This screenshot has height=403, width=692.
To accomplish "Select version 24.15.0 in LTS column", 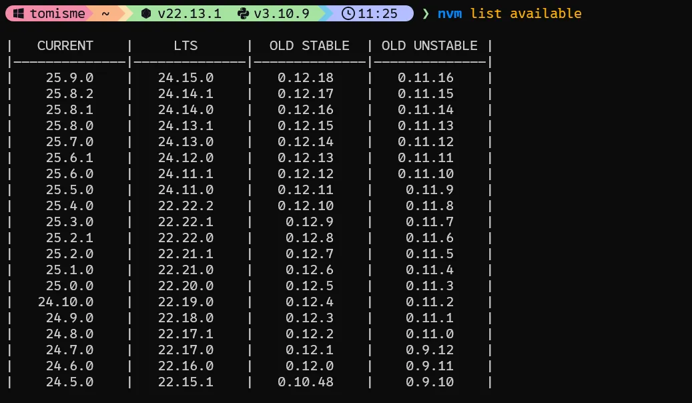I will tap(186, 77).
